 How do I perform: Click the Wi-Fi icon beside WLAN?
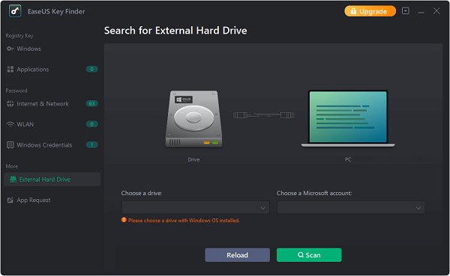10,124
